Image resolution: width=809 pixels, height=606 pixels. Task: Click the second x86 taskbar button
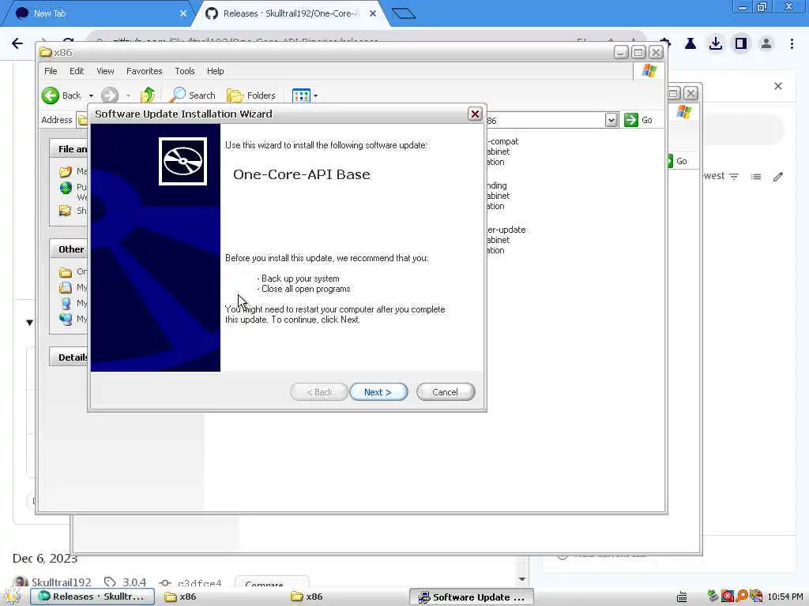point(307,597)
